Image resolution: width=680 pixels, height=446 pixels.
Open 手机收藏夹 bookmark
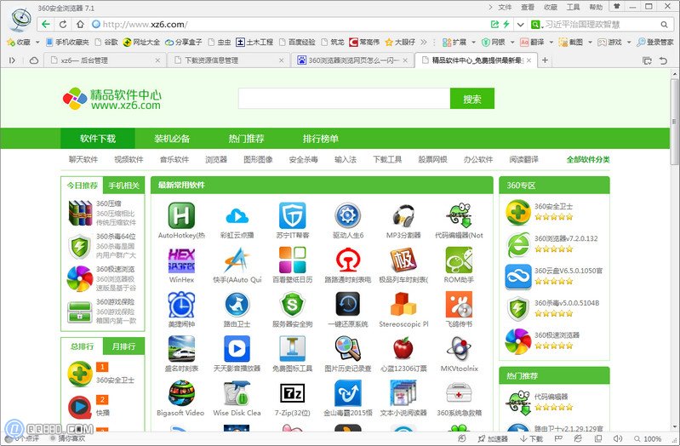67,42
